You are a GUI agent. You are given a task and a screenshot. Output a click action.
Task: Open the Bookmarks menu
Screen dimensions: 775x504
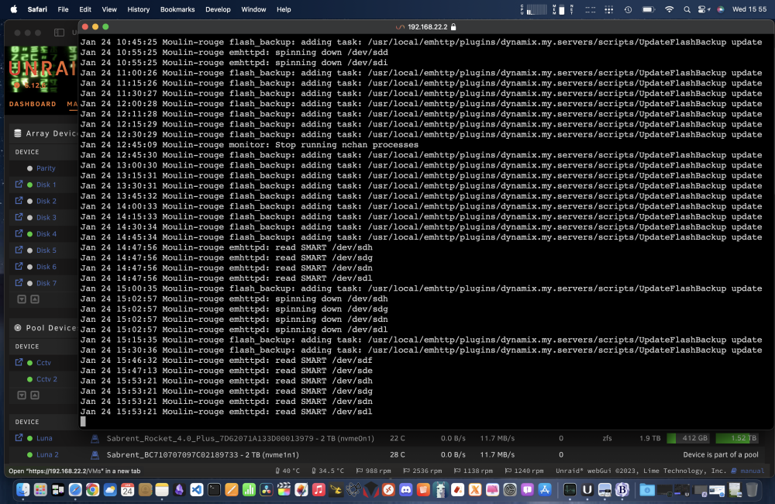click(x=177, y=9)
